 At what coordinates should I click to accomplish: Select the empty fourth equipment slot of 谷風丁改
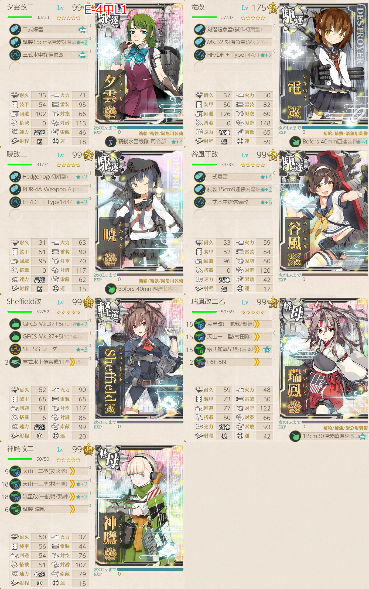(233, 215)
